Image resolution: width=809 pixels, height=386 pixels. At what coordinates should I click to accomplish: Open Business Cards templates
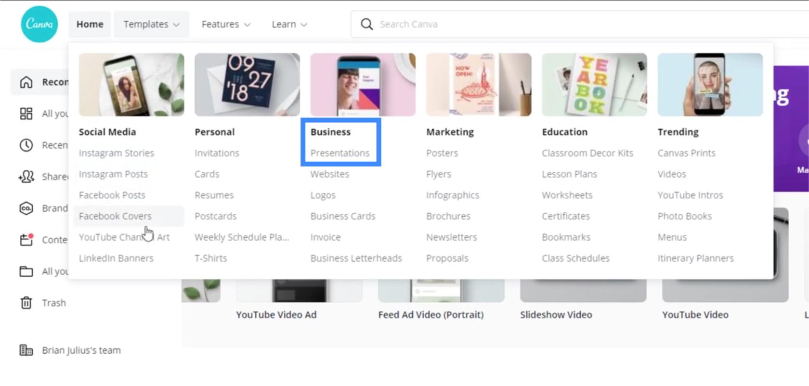click(343, 216)
